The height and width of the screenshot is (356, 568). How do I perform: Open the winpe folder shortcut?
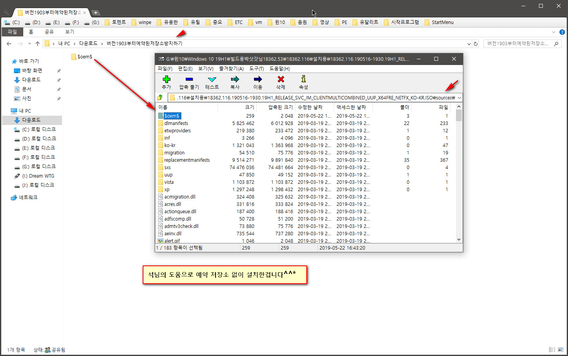tap(142, 22)
